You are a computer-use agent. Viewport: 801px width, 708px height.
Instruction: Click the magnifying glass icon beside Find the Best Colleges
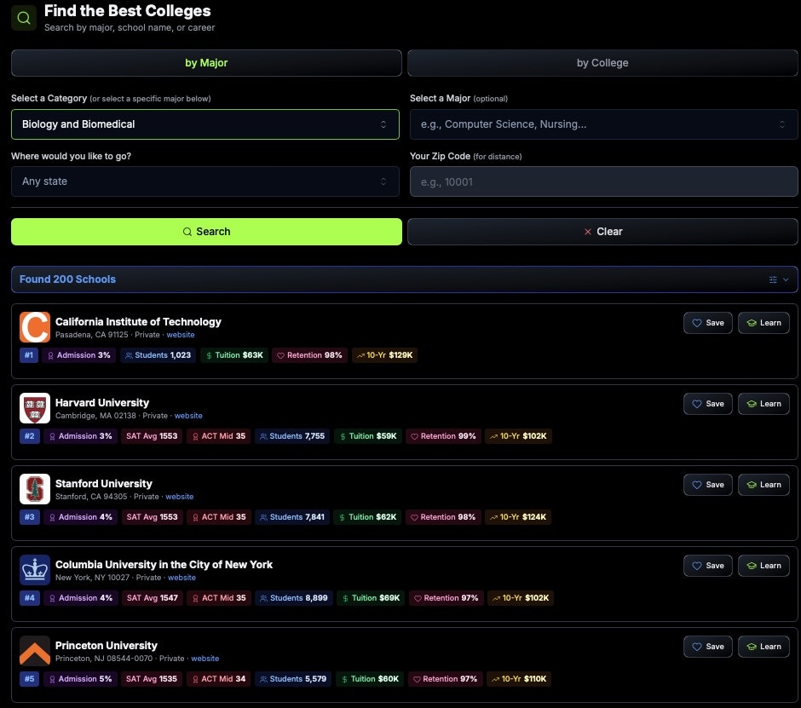click(x=24, y=17)
